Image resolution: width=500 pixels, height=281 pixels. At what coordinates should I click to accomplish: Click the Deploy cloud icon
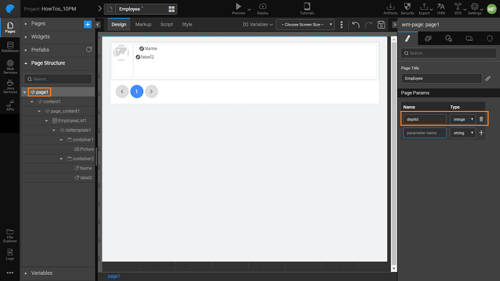click(263, 7)
